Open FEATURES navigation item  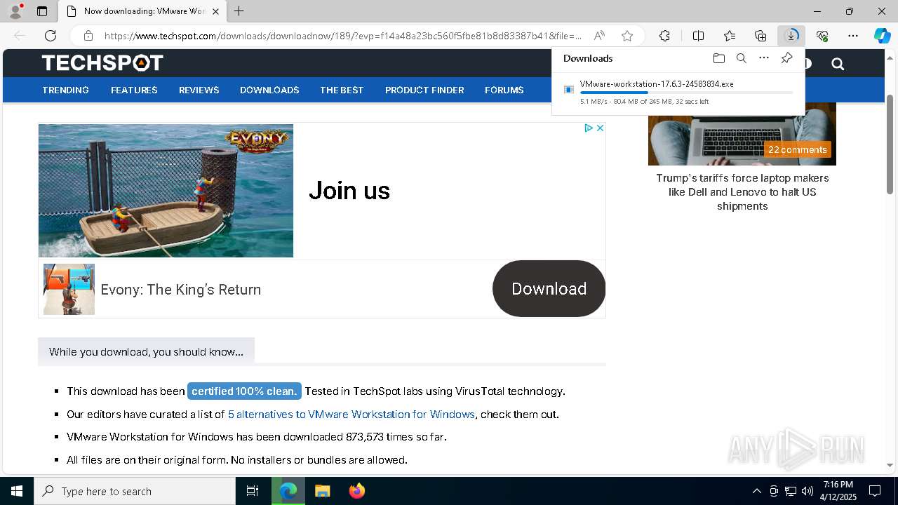tap(134, 90)
